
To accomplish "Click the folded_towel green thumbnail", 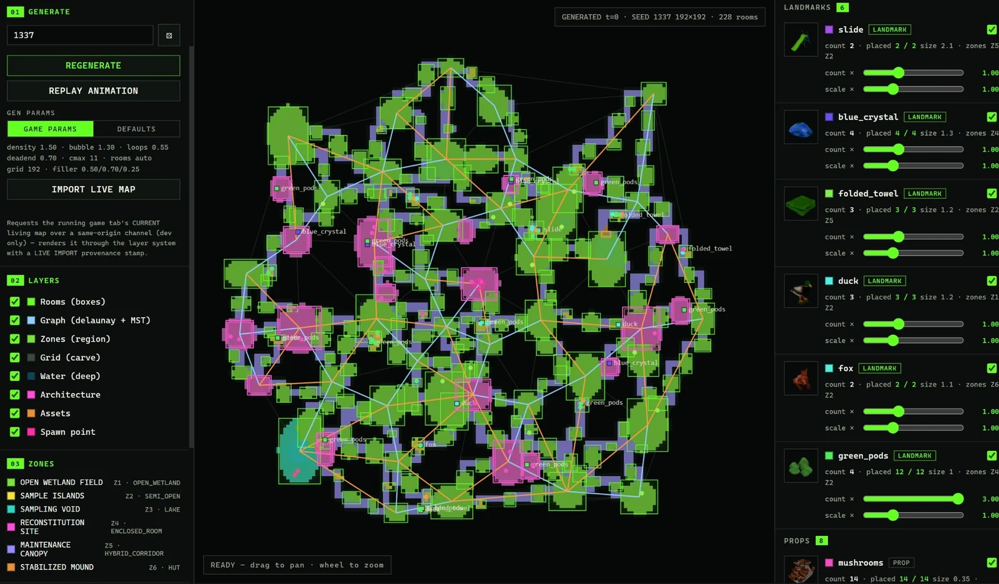I will (801, 204).
